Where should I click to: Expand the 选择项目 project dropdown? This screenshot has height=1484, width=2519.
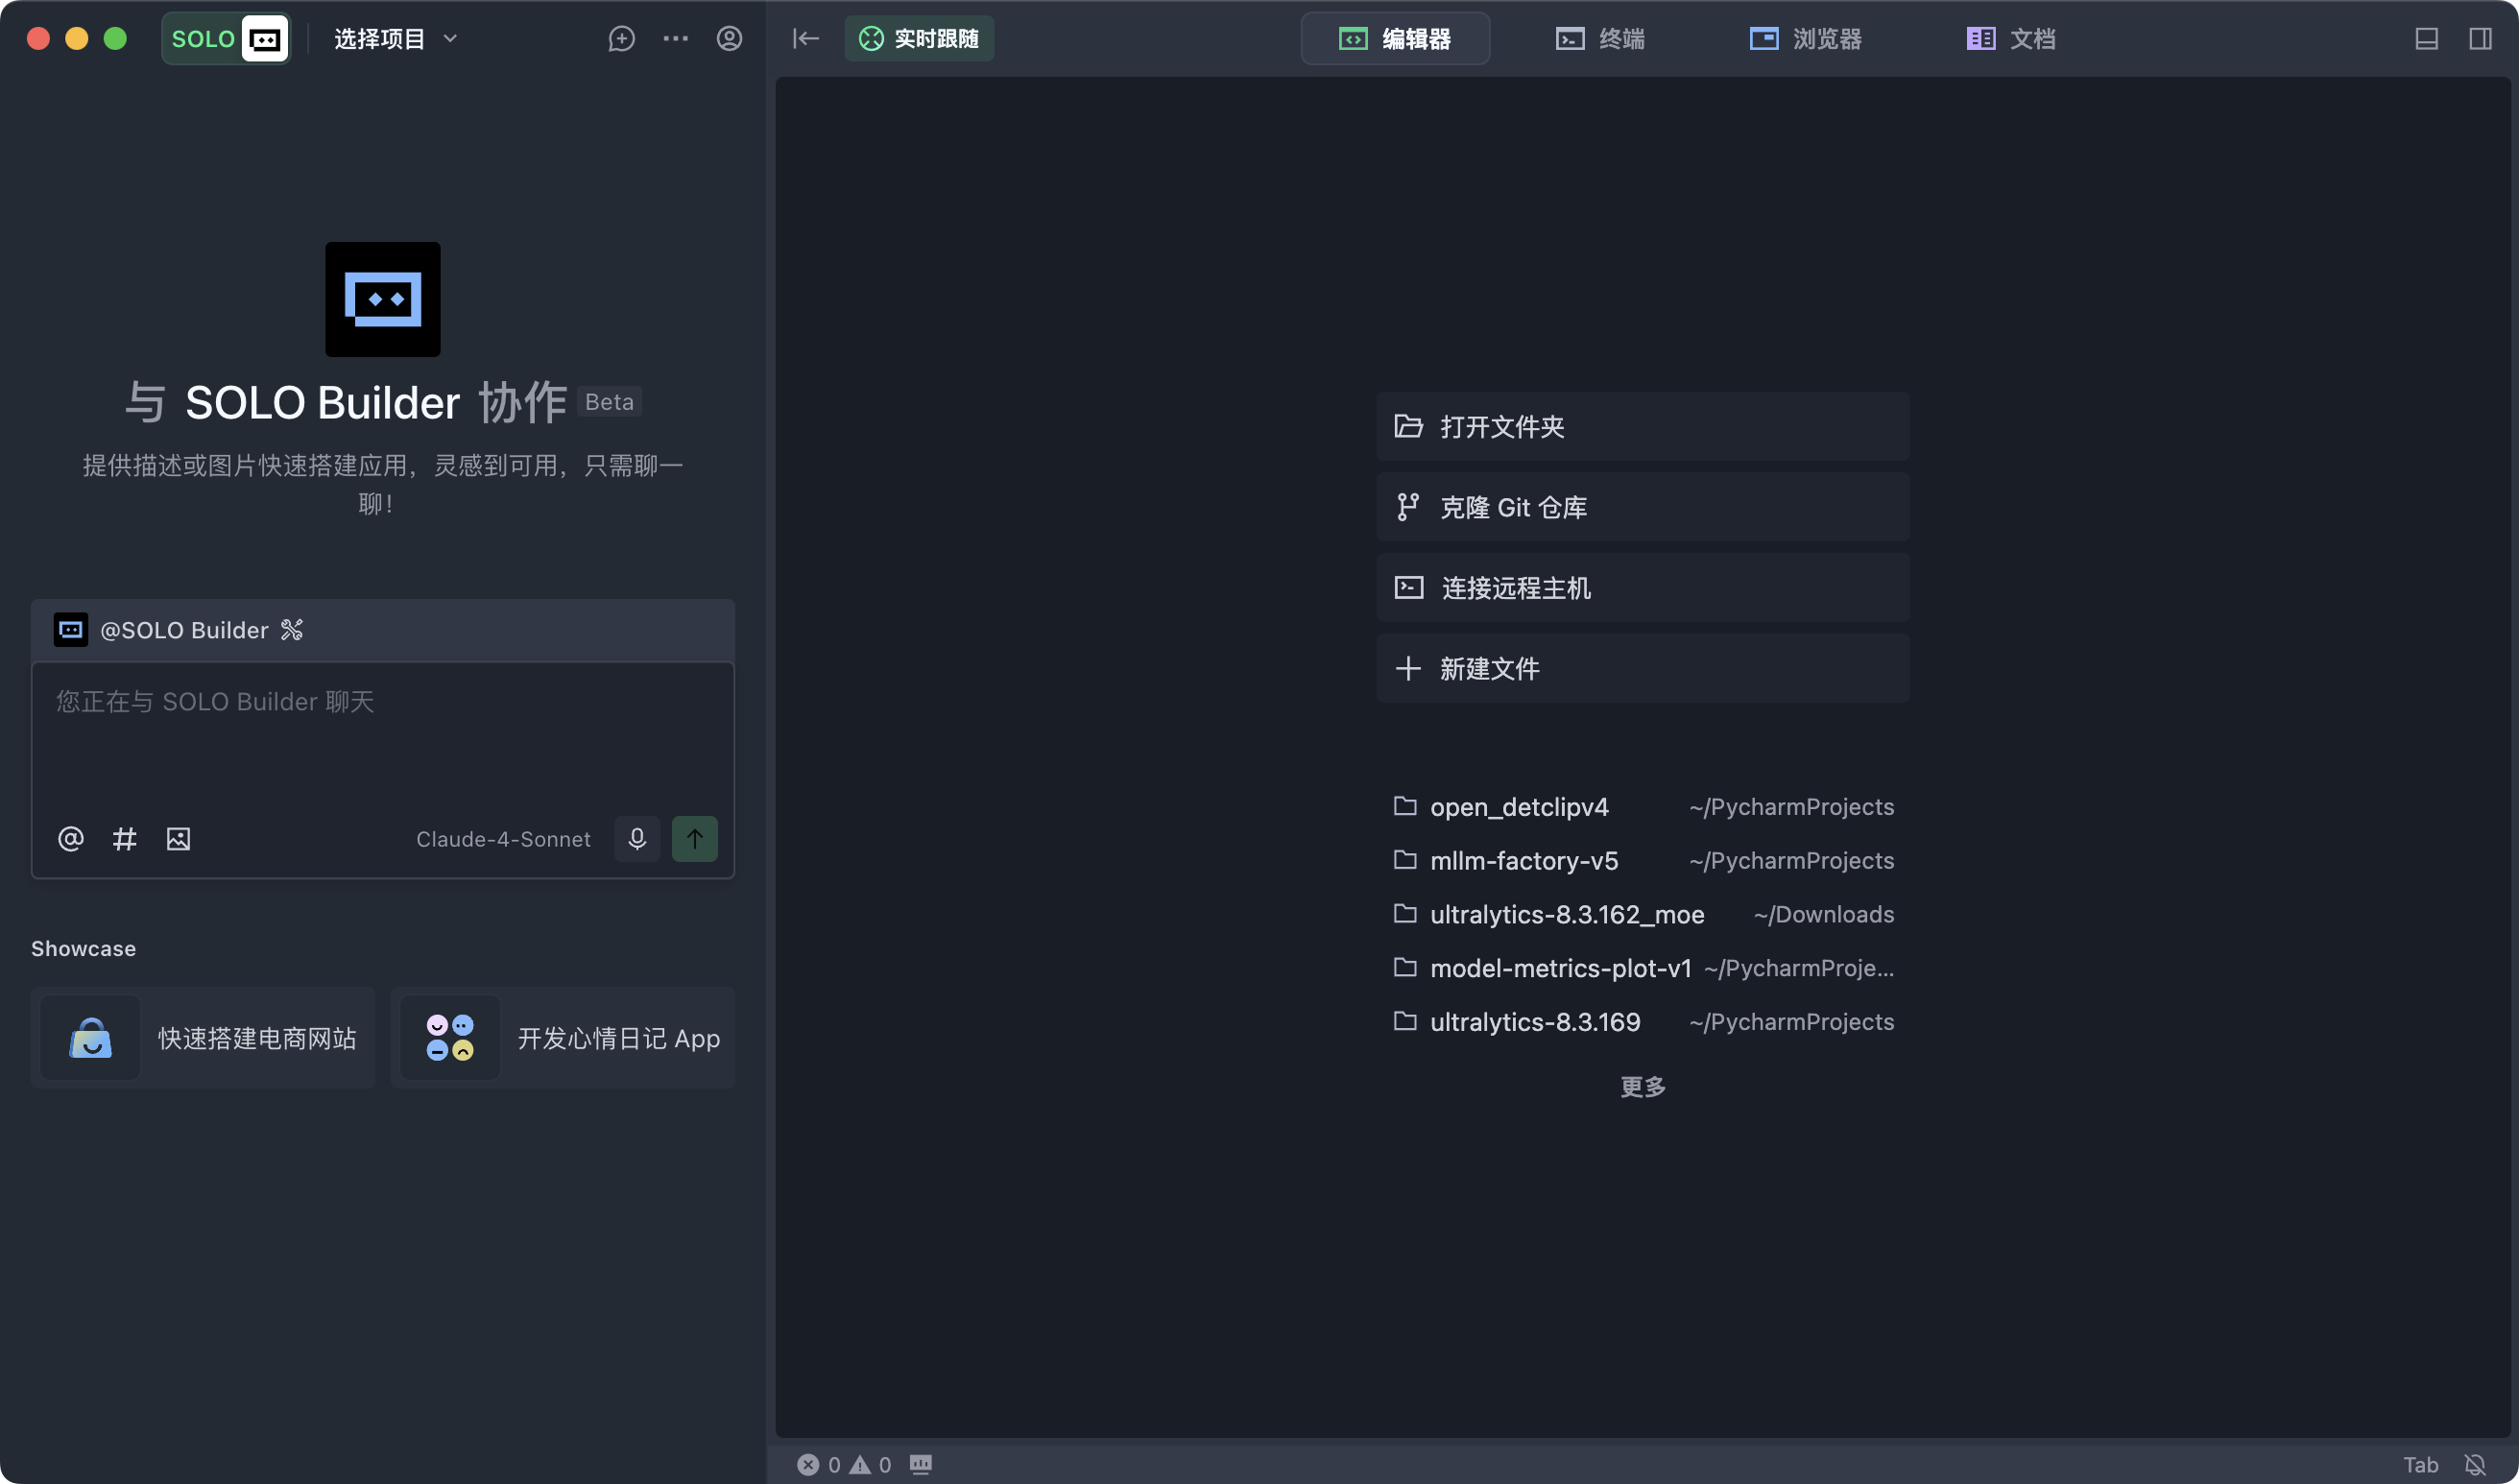[395, 39]
